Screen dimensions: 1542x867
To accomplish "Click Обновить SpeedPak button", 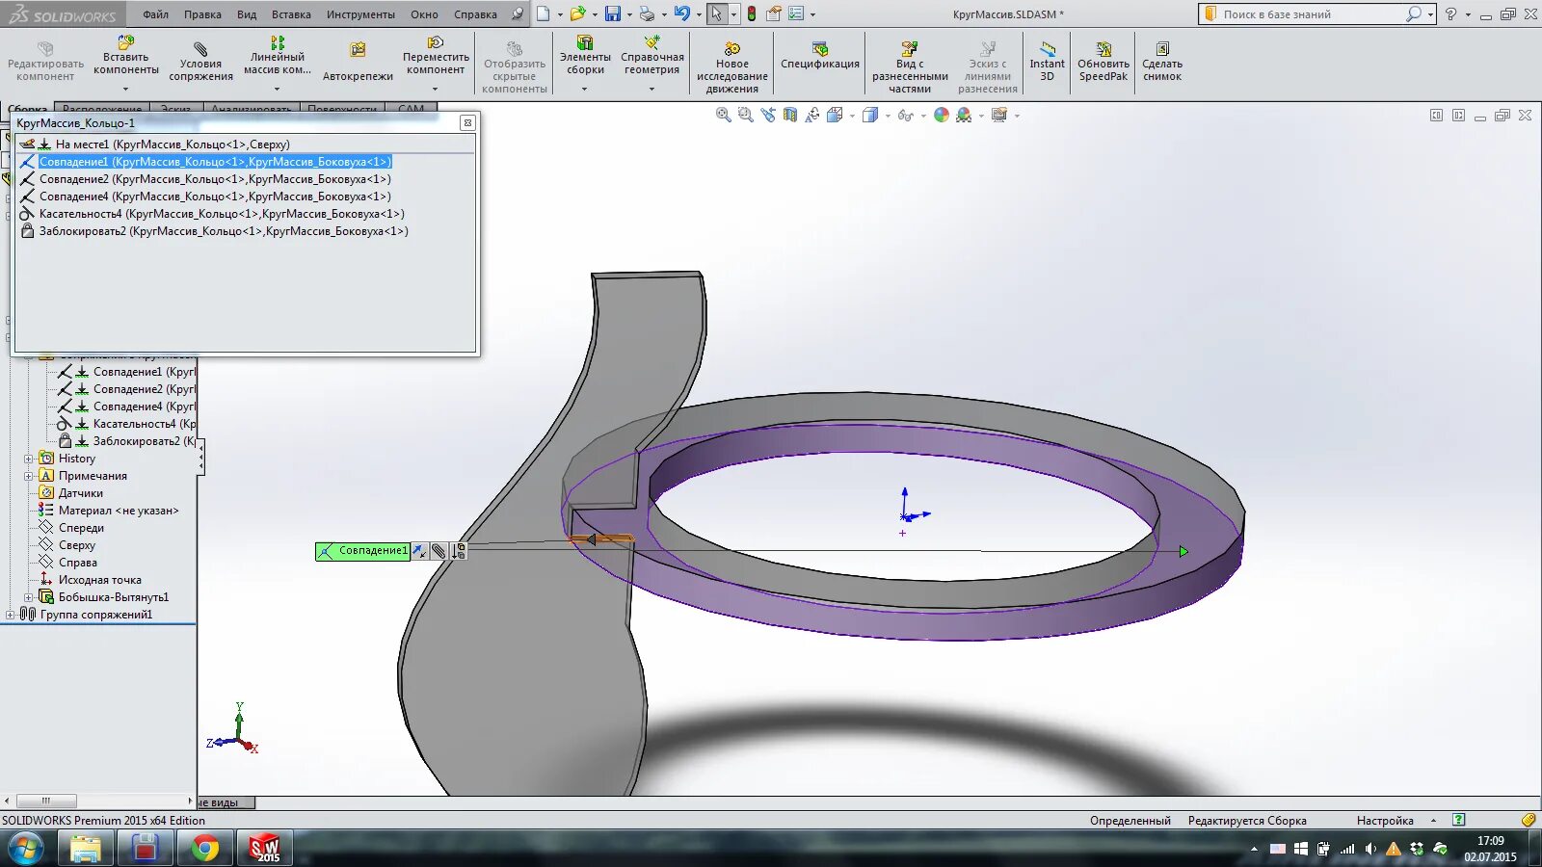I will (x=1103, y=63).
